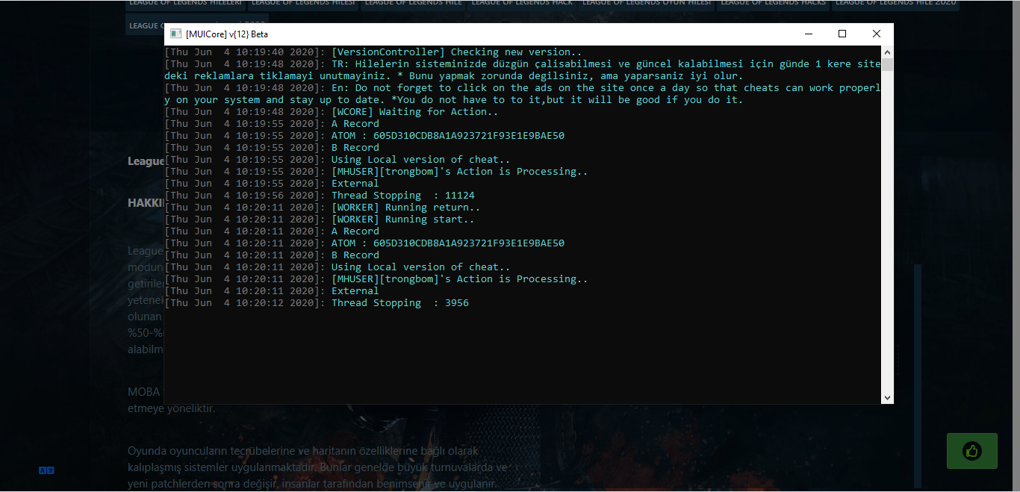Click the console scrollbar up arrow

pyautogui.click(x=887, y=52)
